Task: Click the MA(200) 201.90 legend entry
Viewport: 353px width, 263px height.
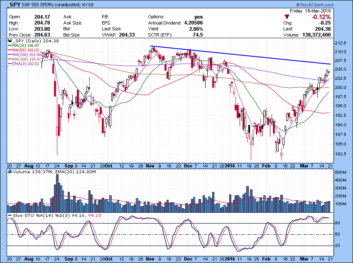Action: 27,55
